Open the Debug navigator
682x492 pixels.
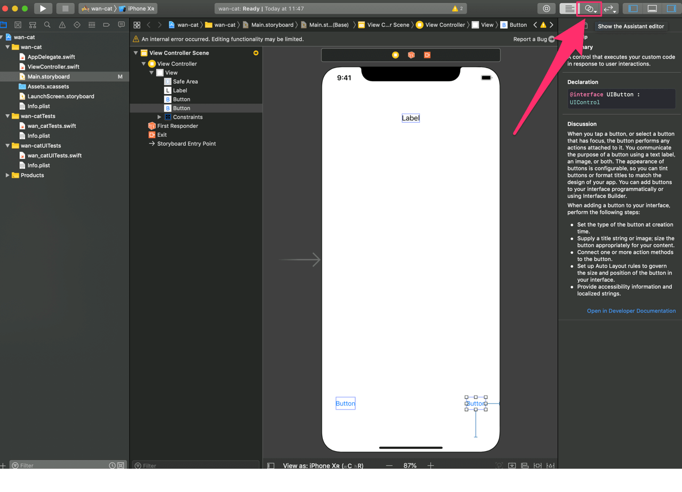[92, 25]
